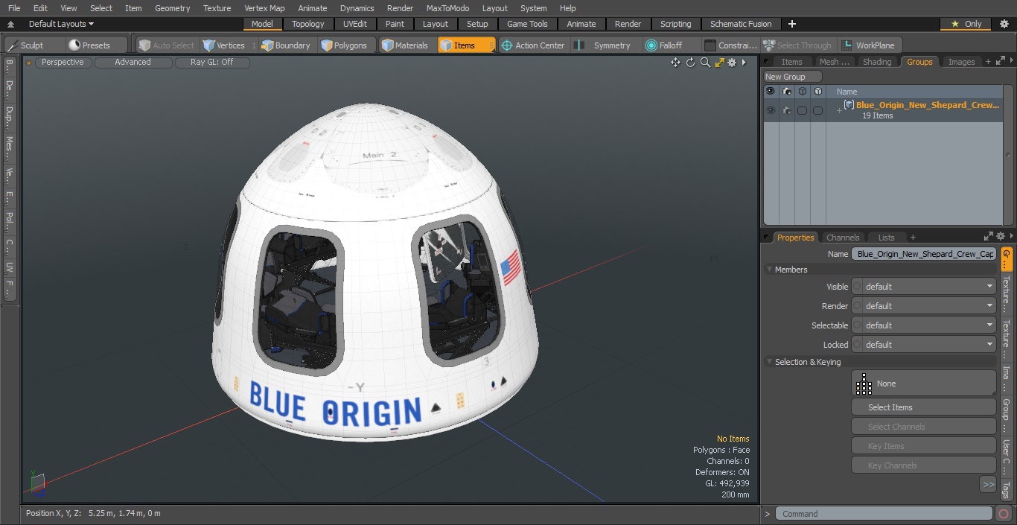Open the Constraints options
The height and width of the screenshot is (525, 1017).
(730, 45)
